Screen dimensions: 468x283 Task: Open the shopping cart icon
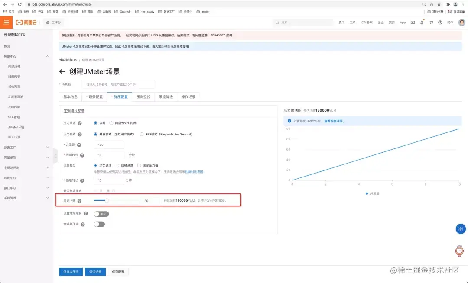pos(431,23)
